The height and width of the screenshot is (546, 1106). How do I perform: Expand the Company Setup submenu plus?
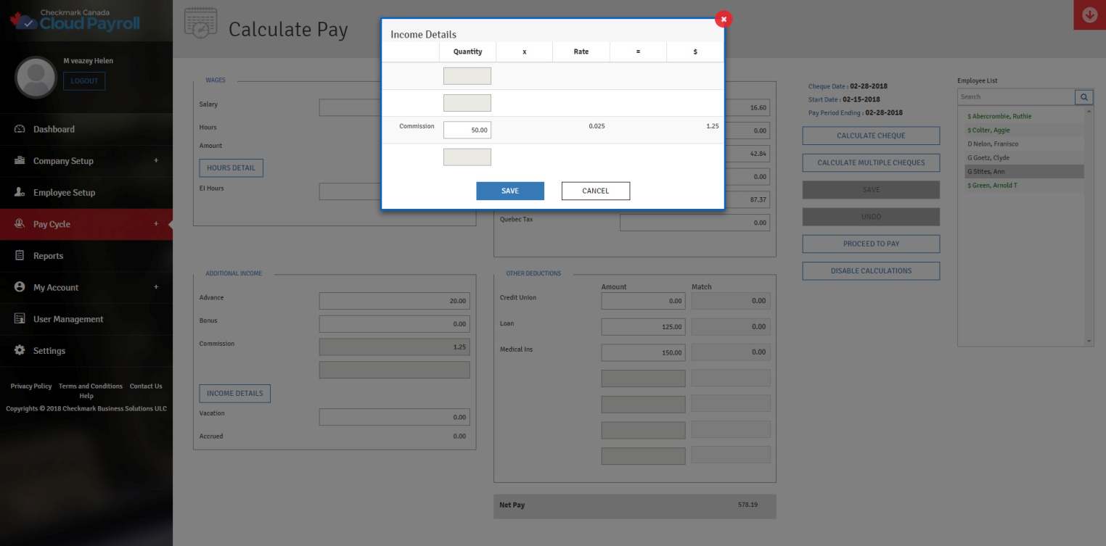point(156,160)
